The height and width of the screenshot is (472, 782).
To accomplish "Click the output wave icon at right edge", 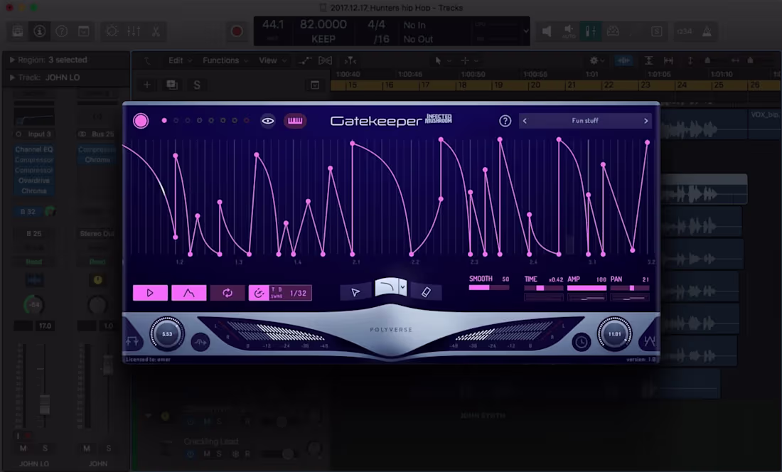I will coord(649,341).
